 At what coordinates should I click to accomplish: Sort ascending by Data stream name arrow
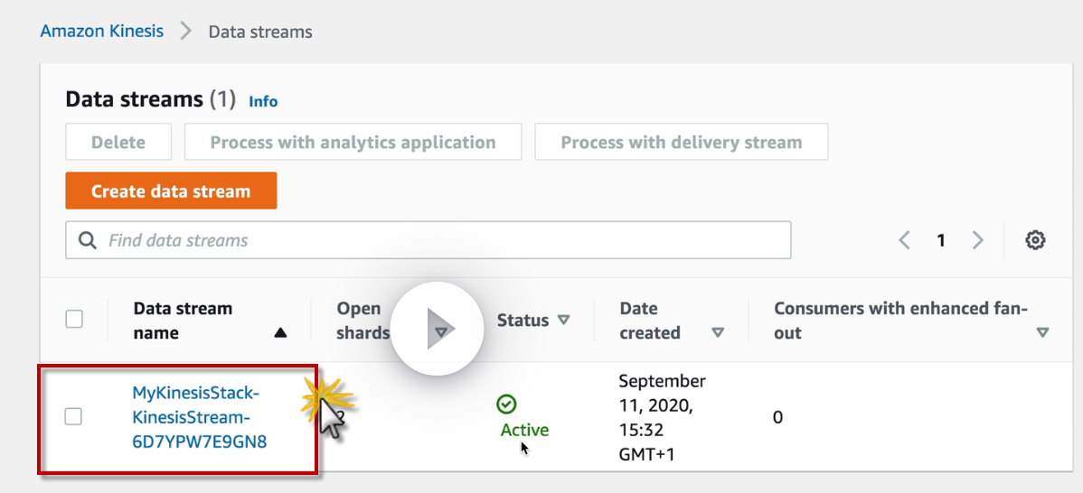click(280, 333)
